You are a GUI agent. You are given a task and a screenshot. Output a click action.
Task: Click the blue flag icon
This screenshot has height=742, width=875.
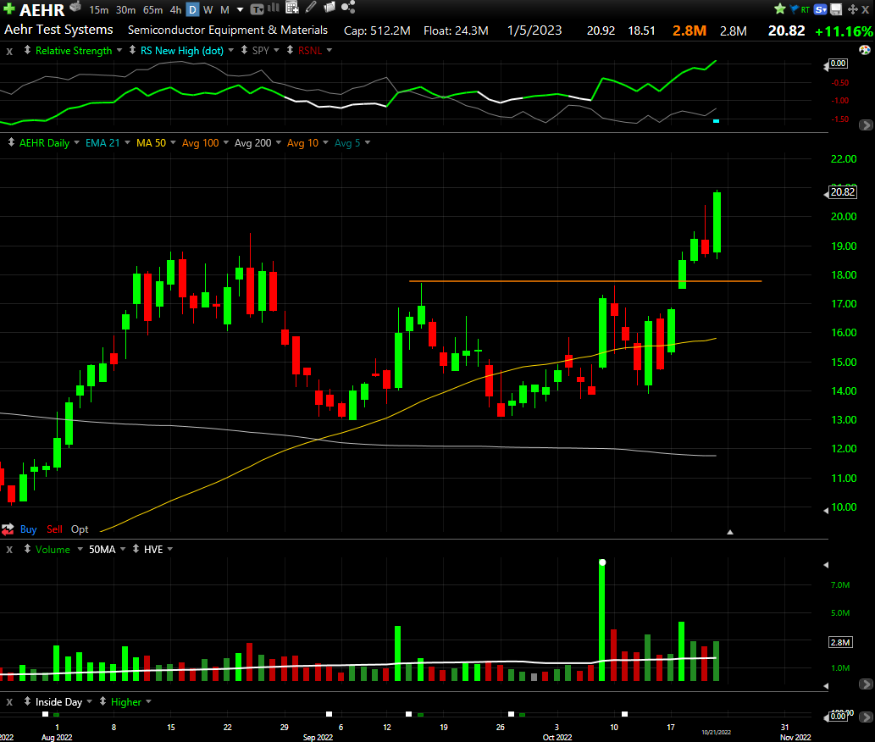tap(794, 9)
